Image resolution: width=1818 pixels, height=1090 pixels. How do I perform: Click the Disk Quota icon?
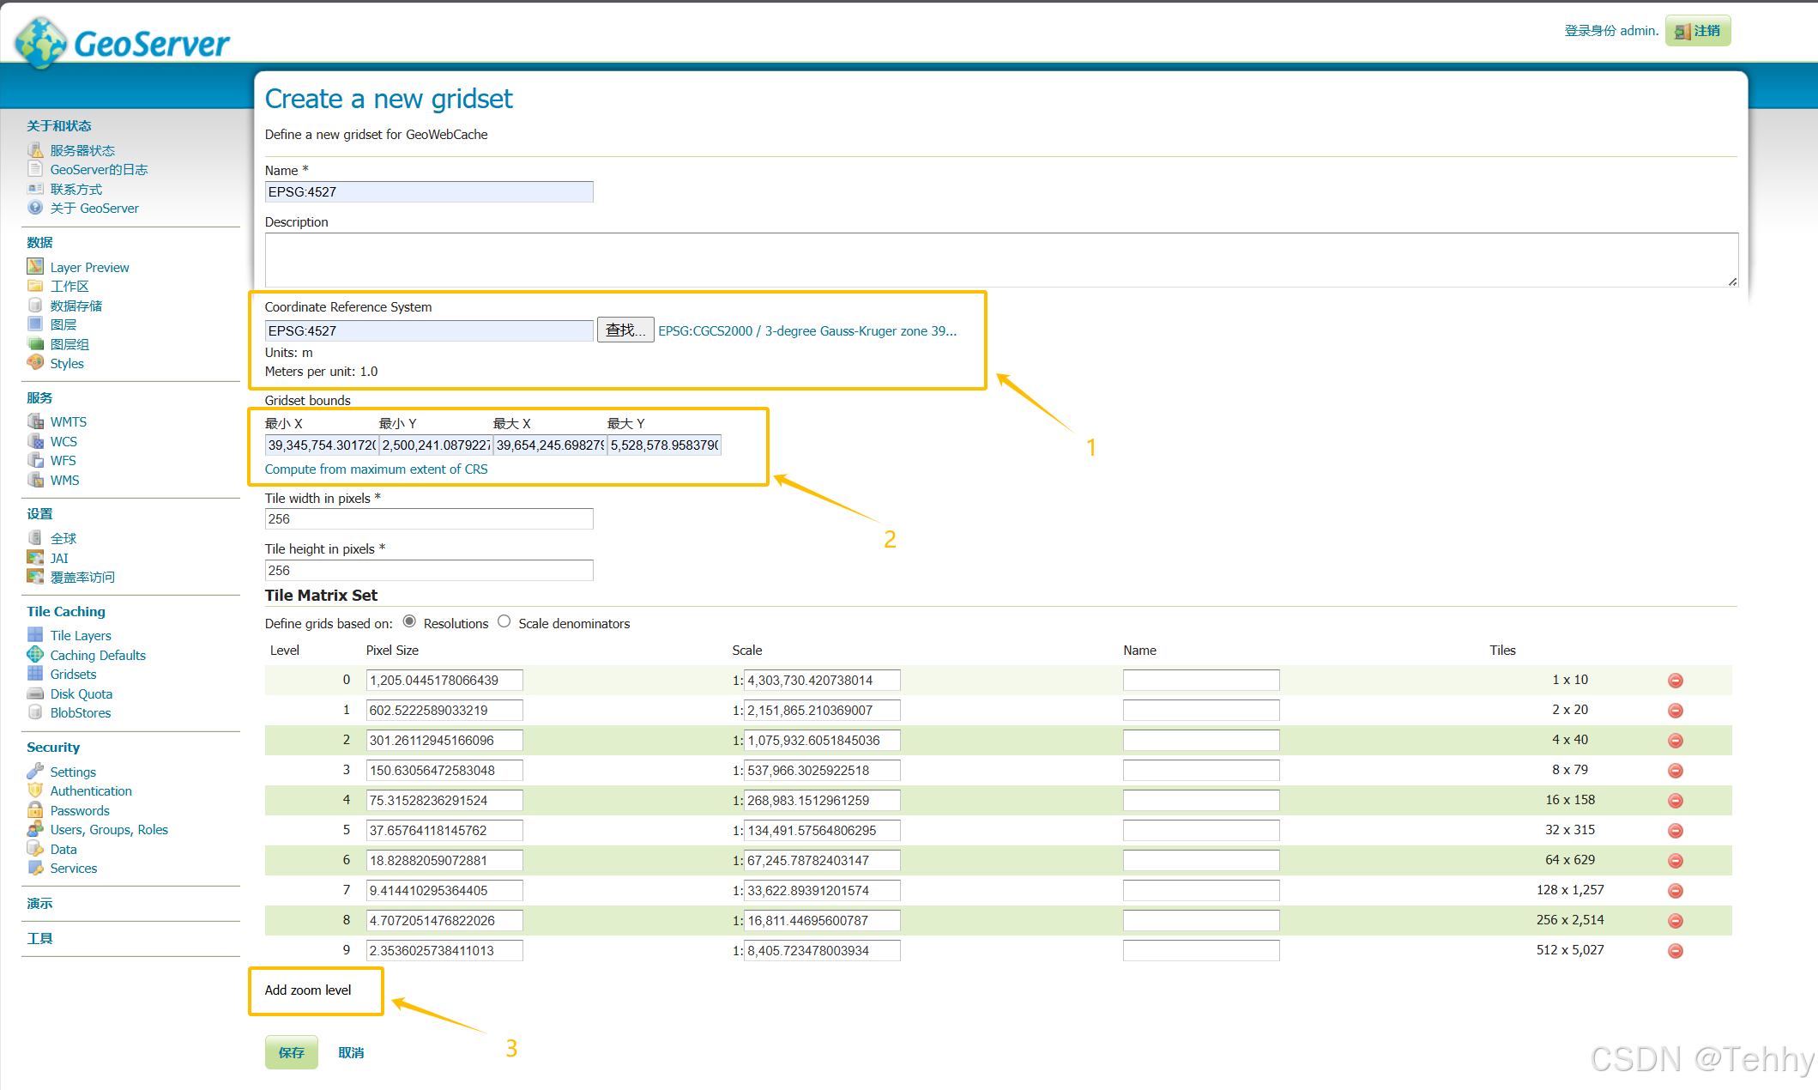click(35, 693)
